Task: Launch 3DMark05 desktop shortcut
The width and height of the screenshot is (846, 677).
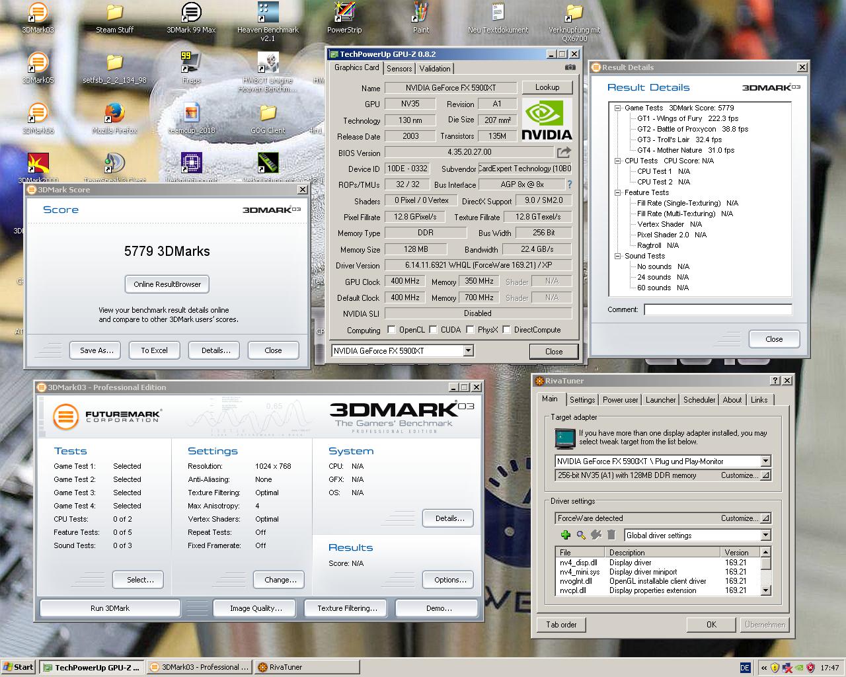Action: pos(38,68)
